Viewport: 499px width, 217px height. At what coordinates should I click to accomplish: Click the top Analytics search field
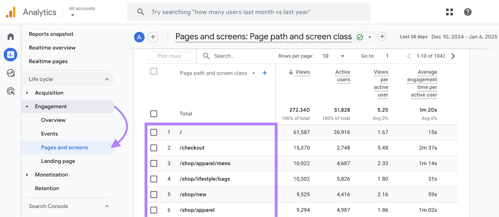tap(249, 12)
